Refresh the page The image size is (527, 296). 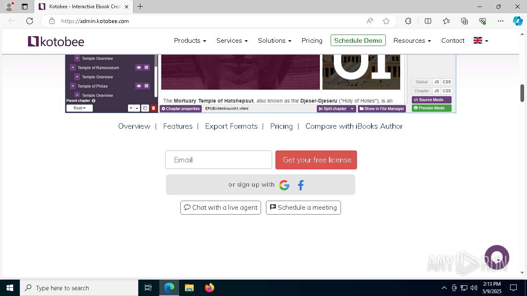click(x=30, y=21)
